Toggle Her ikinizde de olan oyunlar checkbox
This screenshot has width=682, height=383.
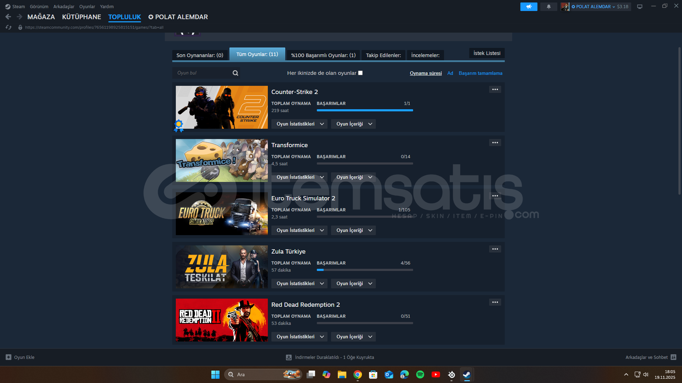(360, 73)
